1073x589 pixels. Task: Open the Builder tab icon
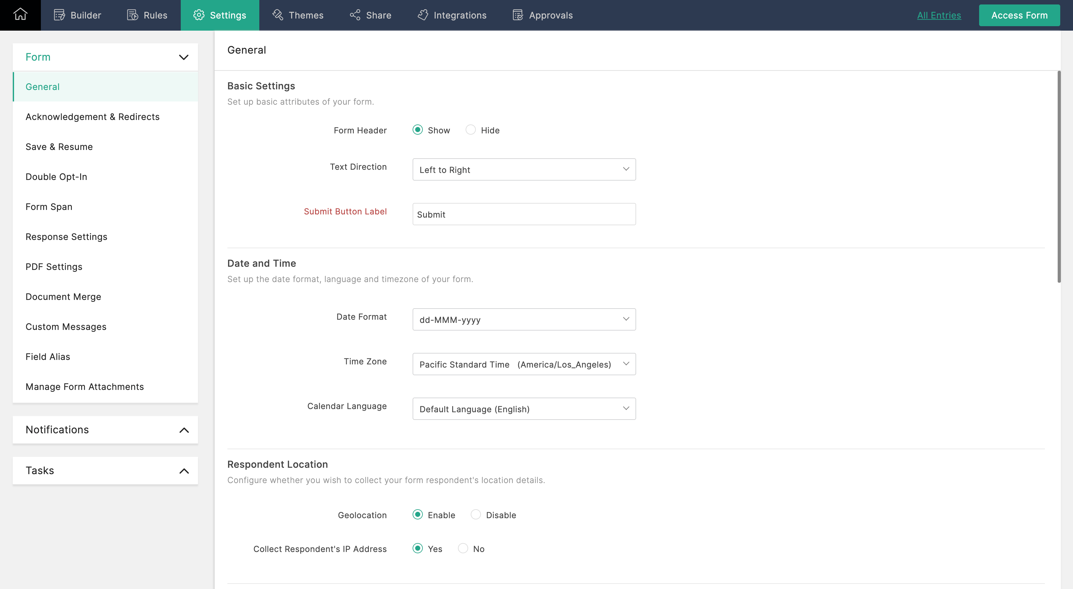[x=59, y=15]
